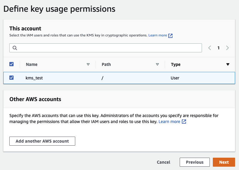This screenshot has width=239, height=170.
Task: Click Add another AWS account button
Action: [42, 141]
